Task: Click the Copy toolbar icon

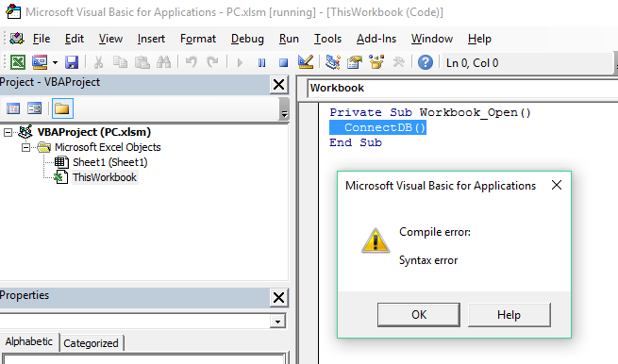Action: coord(120,62)
